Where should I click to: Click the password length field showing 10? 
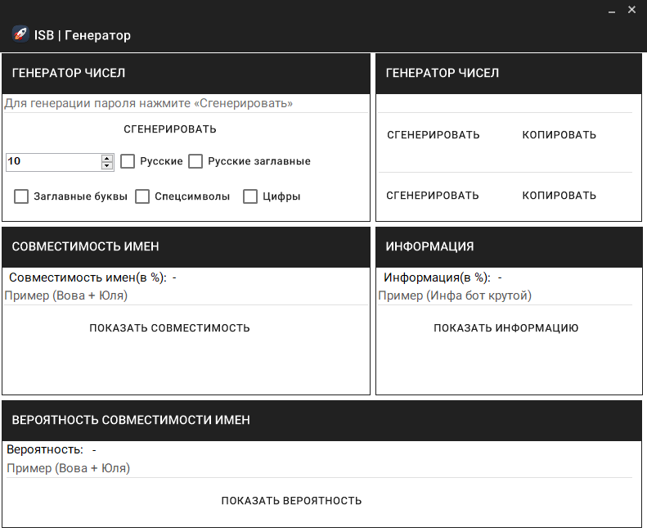[52, 162]
